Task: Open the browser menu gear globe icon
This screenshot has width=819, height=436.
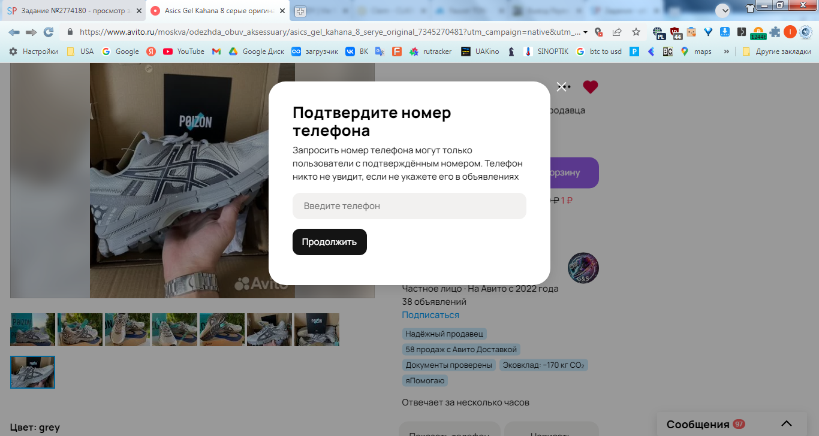Action: 806,32
